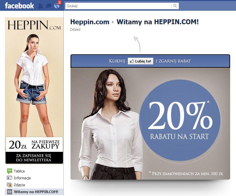
Task: Open the messages icon in header
Action: pyautogui.click(x=48, y=6)
